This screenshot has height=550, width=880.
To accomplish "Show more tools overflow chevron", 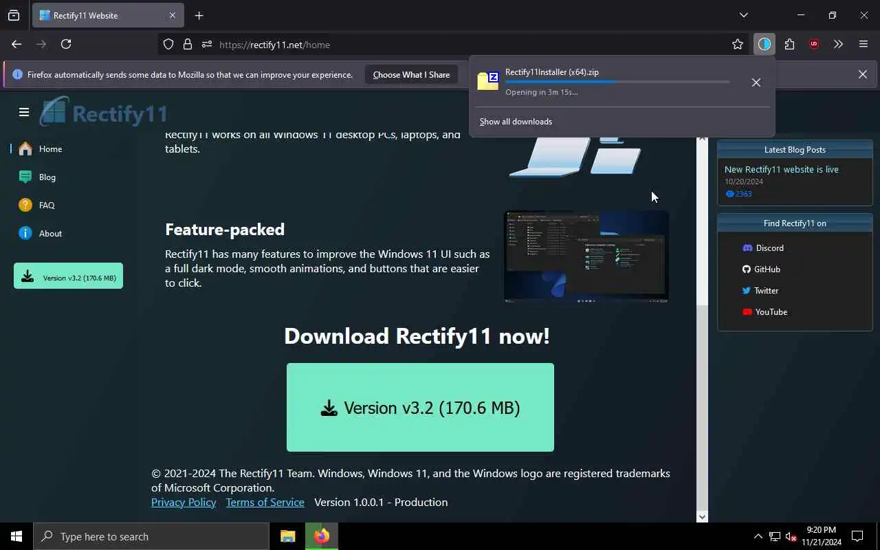I will [838, 44].
